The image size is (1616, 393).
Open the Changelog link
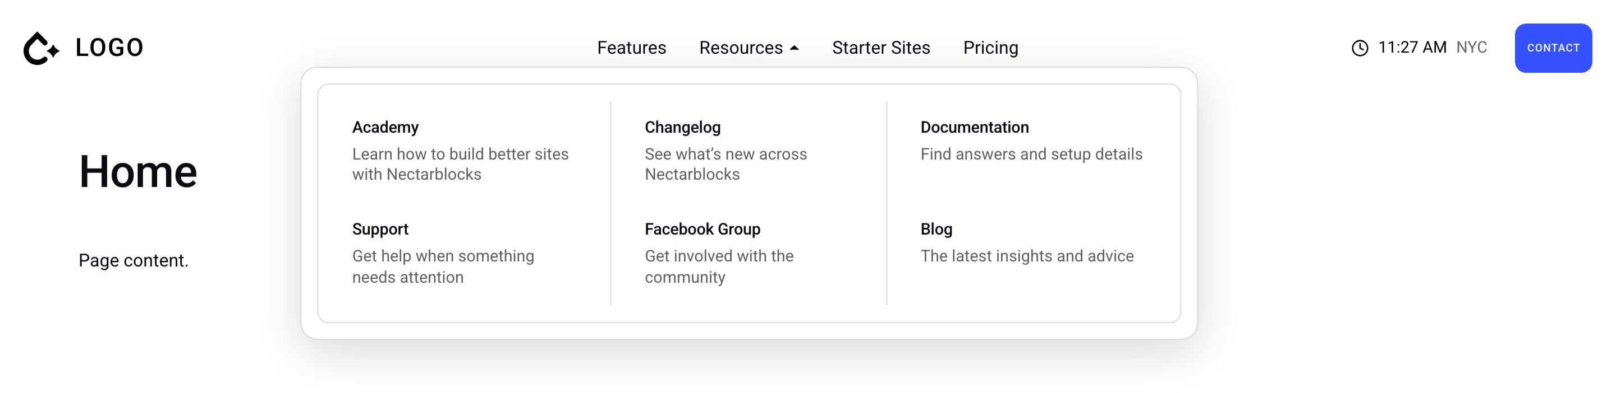click(682, 127)
